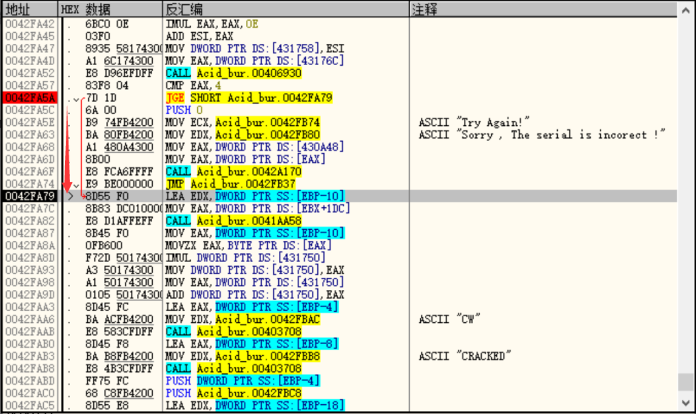
Task: Click the scrollbar down arrow
Action: pyautogui.click(x=686, y=403)
